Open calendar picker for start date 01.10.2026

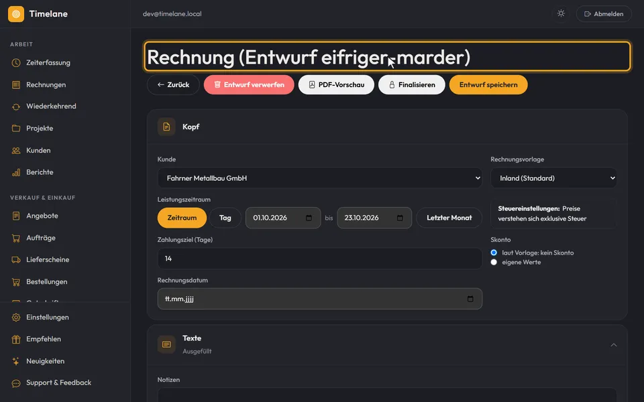[309, 218]
